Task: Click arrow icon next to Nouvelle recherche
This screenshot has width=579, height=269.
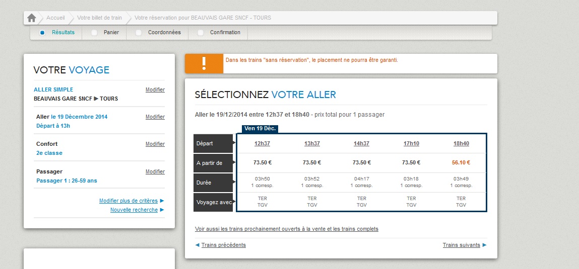Action: [162, 210]
